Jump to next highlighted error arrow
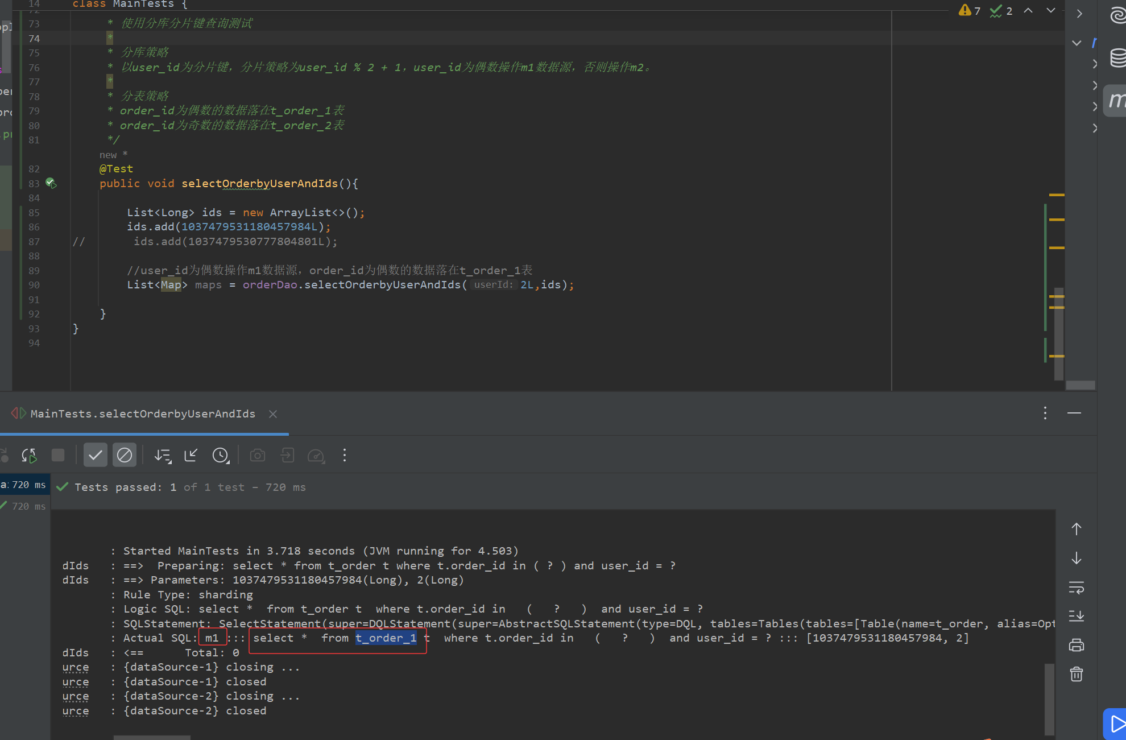This screenshot has width=1126, height=740. coord(1051,10)
